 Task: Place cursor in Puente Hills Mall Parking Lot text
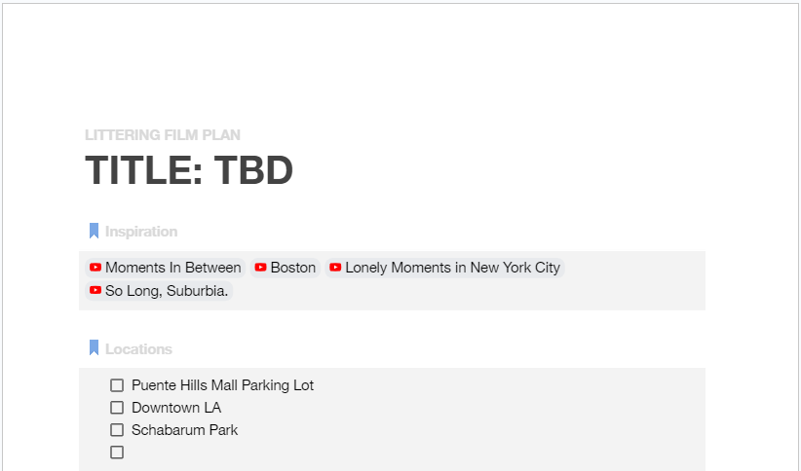coord(222,385)
